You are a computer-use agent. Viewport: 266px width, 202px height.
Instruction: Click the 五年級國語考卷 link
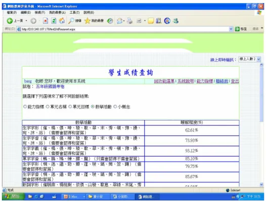50,87
